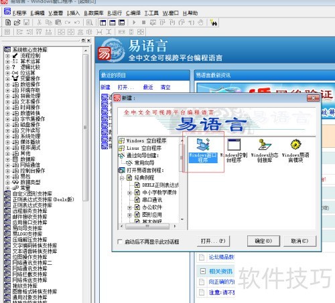Image resolution: width=335 pixels, height=303 pixels.
Task: Click the 清空 link under recent projects
Action: (x=165, y=87)
